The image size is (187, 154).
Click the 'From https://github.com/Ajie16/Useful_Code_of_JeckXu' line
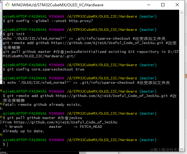pos(60,122)
